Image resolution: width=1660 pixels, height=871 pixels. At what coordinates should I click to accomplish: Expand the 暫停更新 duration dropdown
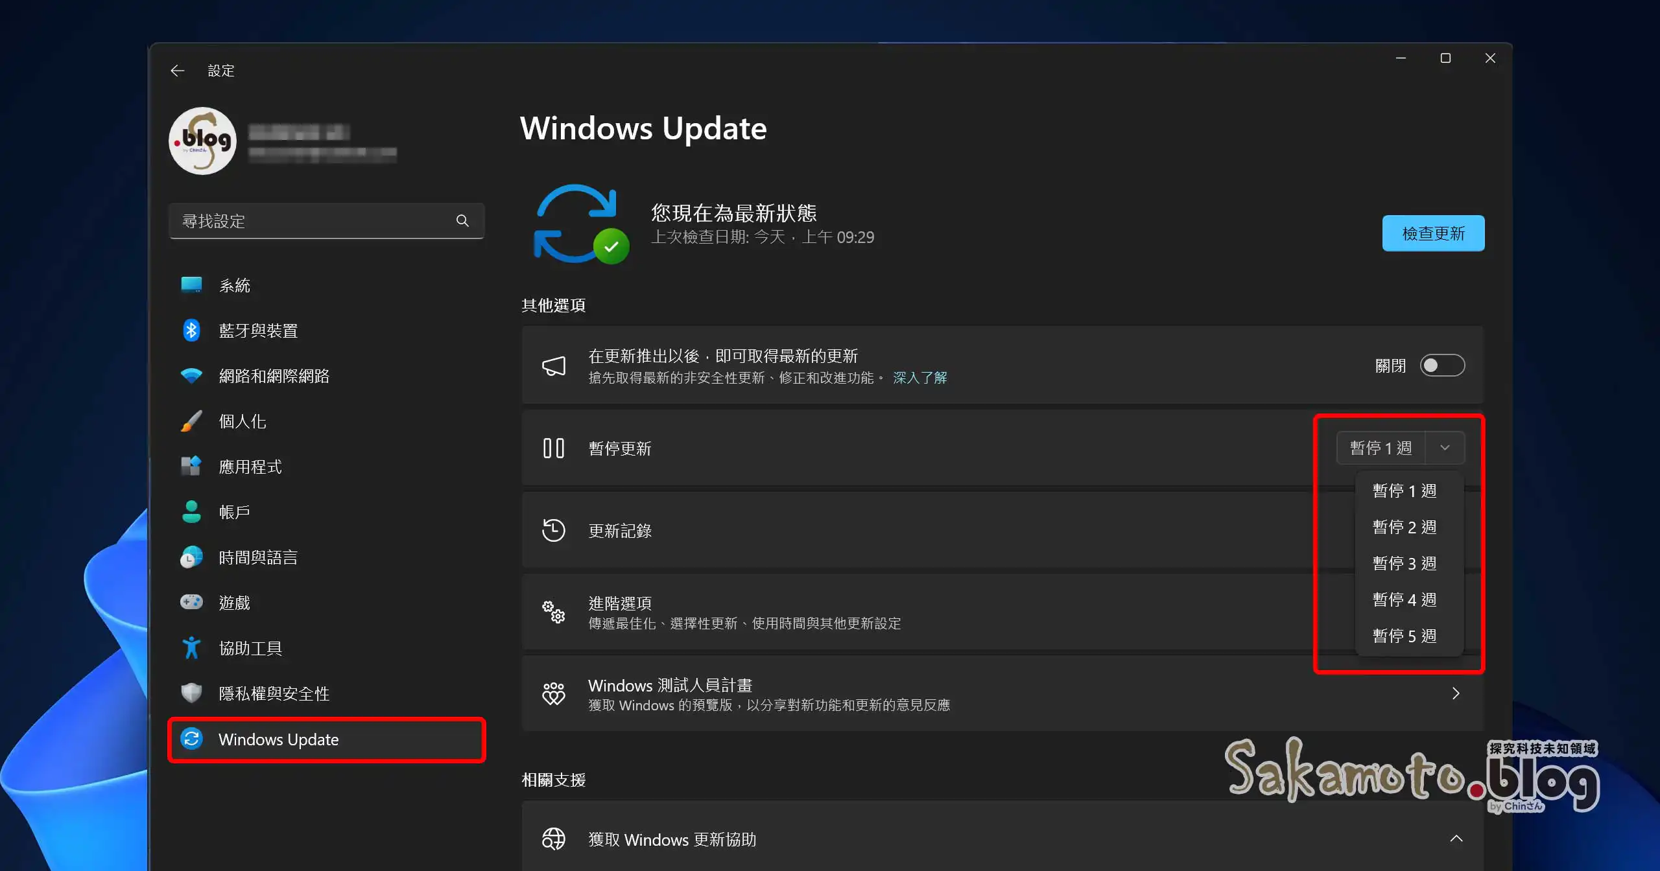(x=1445, y=447)
